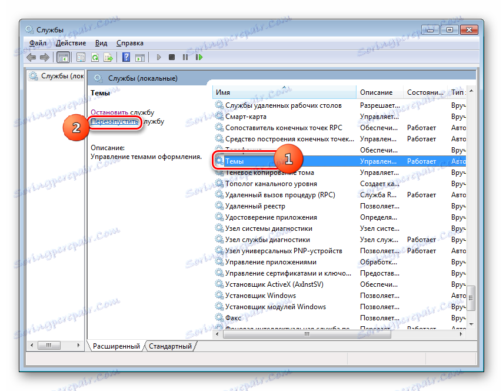Screen dimensions: 503x391
Task: Select the Темы service row
Action: point(339,161)
